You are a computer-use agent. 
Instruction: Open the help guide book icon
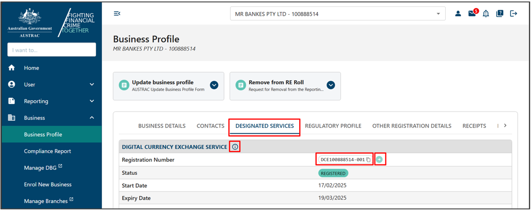[x=500, y=14]
